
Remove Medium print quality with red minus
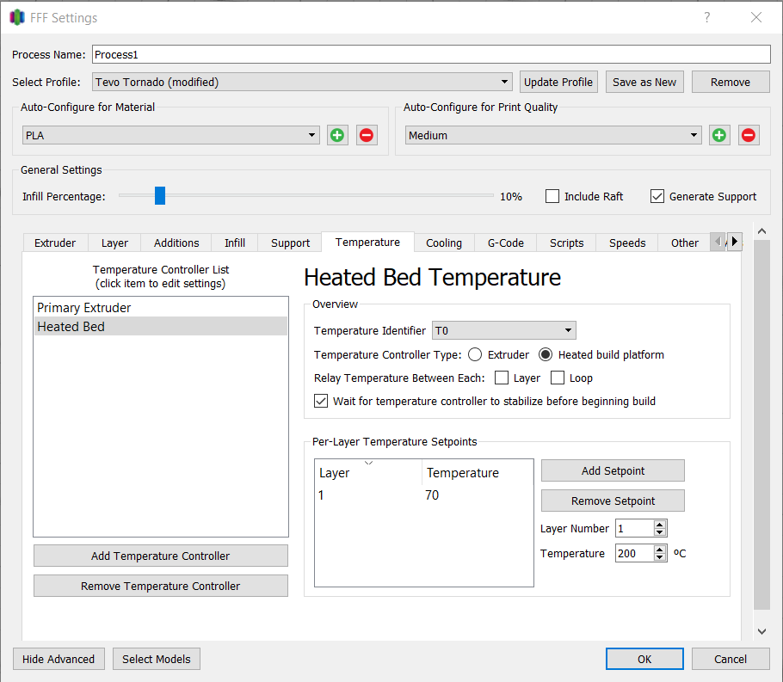point(749,135)
